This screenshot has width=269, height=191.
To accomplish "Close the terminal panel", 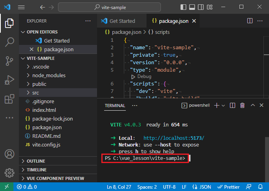I will click(262, 105).
